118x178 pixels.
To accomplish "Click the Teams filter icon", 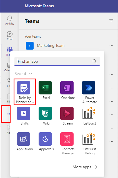I will (x=111, y=21).
